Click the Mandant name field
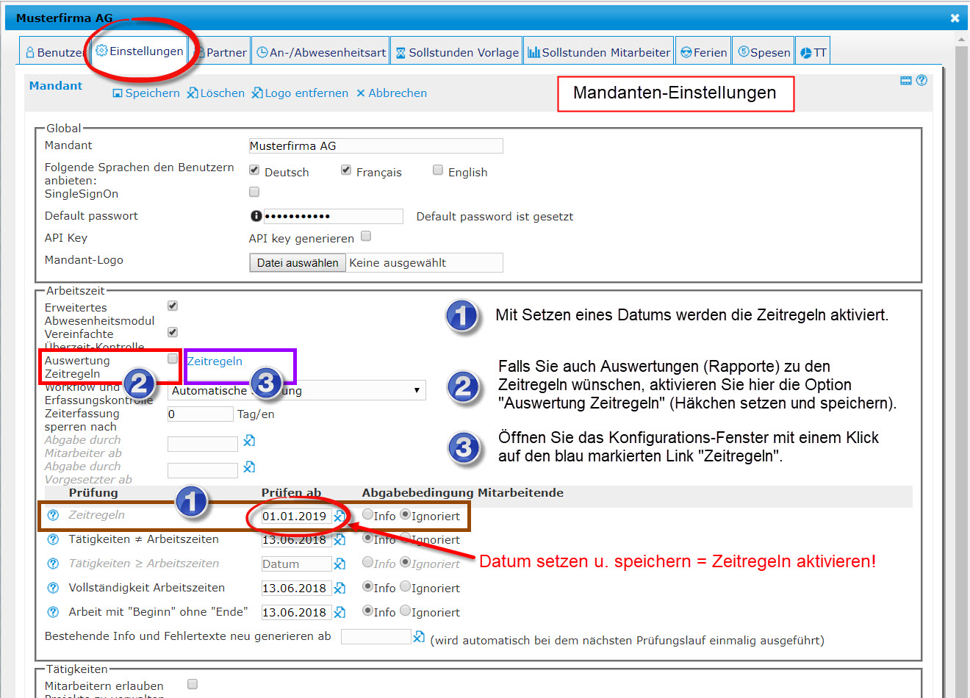 click(376, 145)
